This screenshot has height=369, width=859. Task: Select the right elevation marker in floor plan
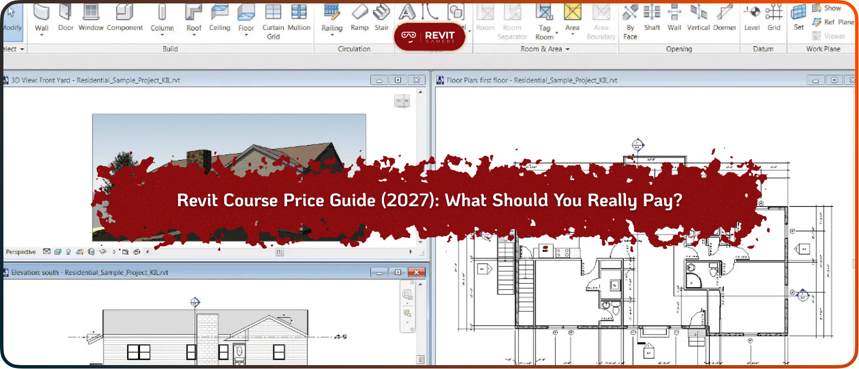click(x=802, y=295)
